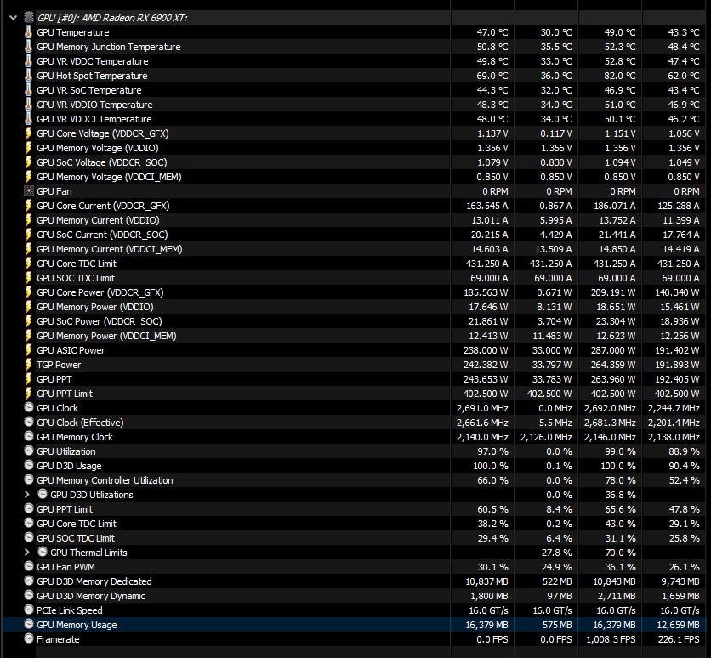Click the 185.563 W Core Power current value
This screenshot has height=658, width=711.
pos(486,292)
